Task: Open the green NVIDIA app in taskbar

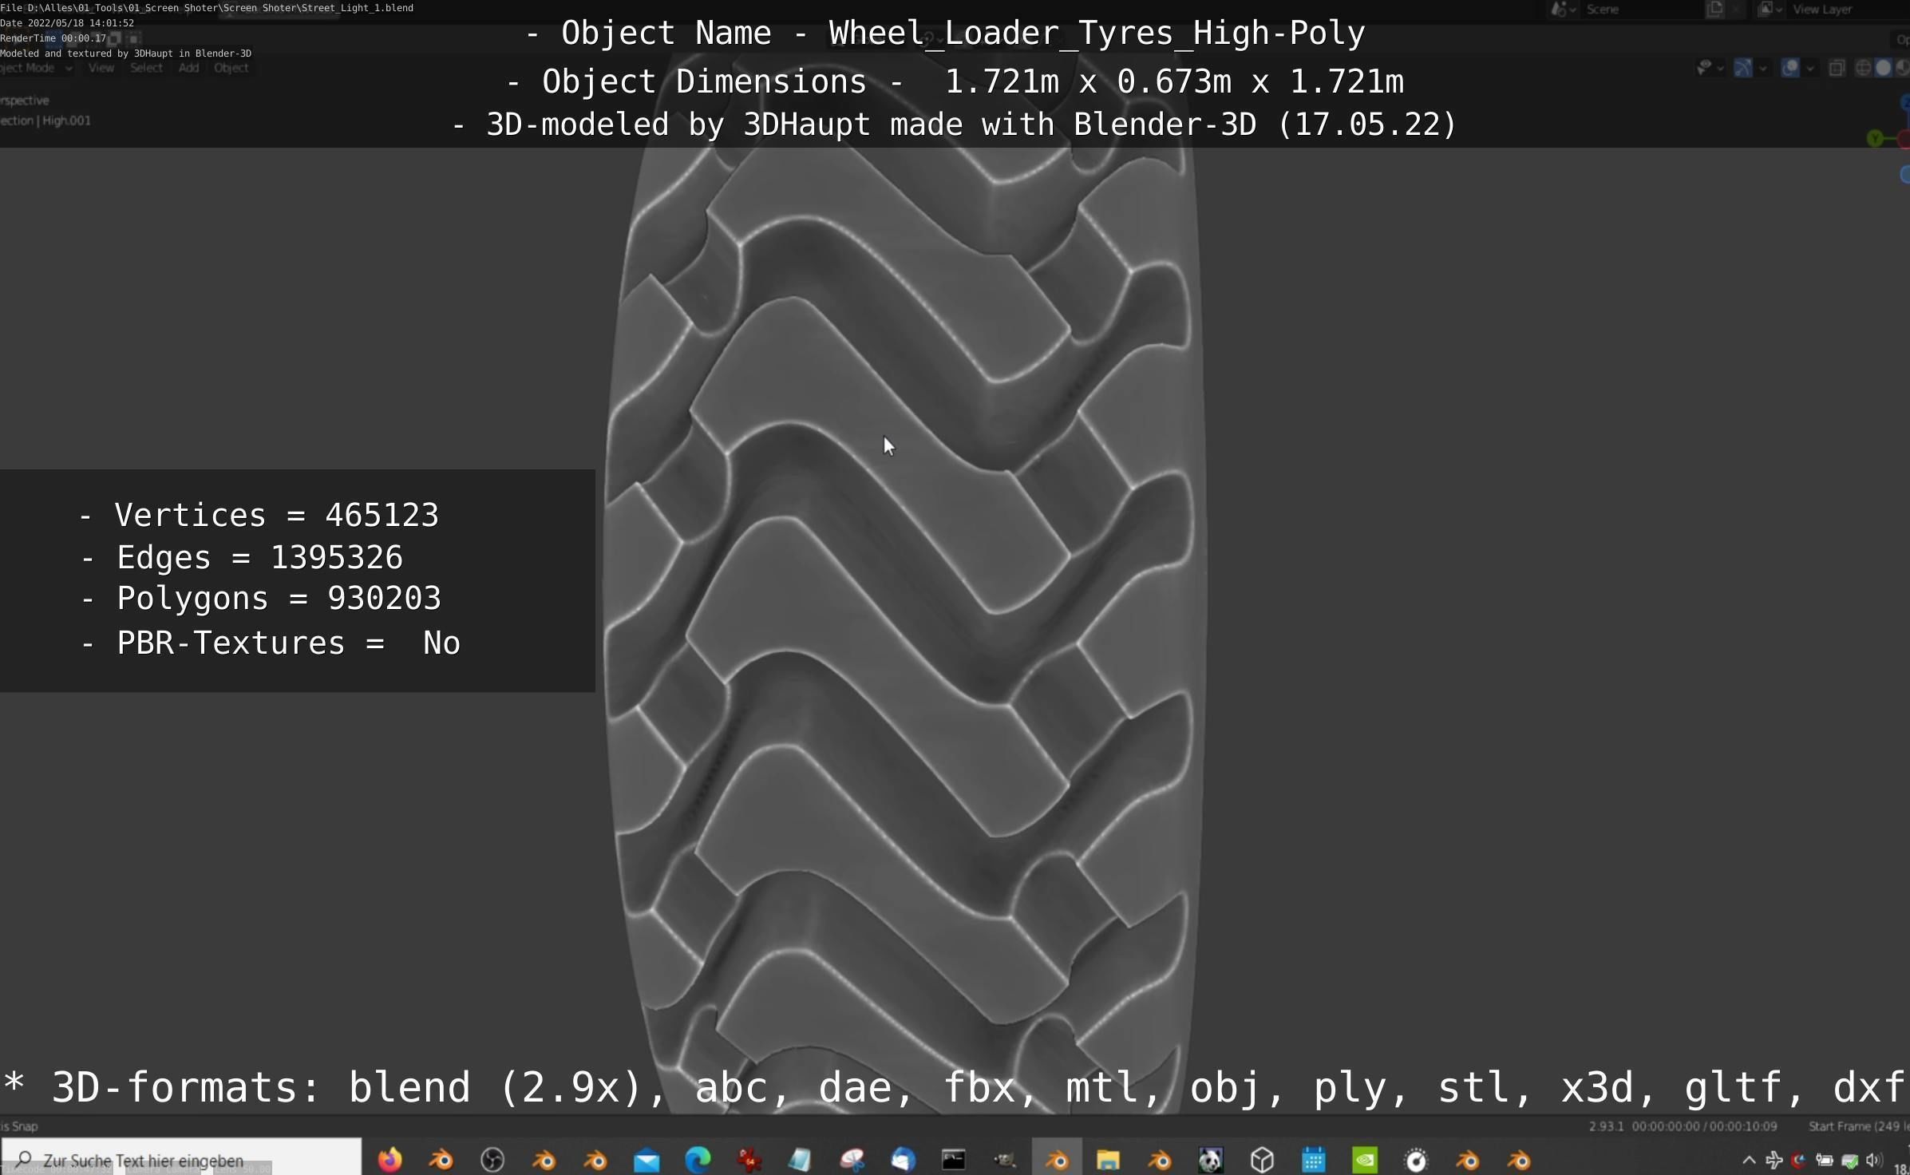Action: pyautogui.click(x=1365, y=1159)
